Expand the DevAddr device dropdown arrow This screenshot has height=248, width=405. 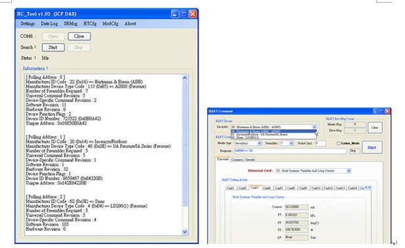coord(314,127)
